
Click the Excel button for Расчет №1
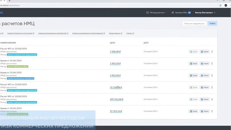tap(193, 99)
